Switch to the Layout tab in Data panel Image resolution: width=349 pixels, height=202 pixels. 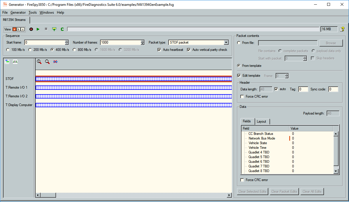click(262, 121)
